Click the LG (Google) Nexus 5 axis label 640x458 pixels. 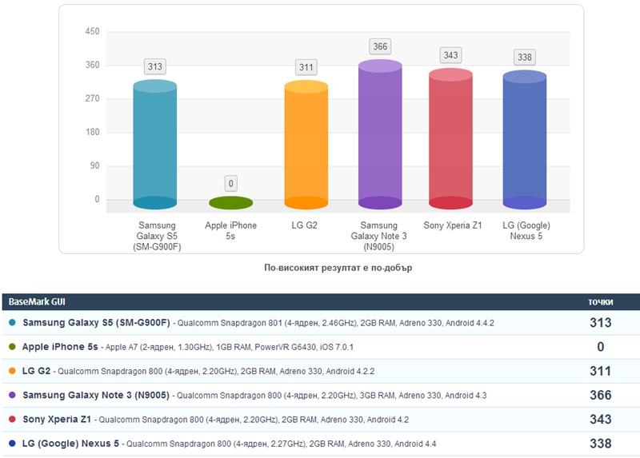coord(526,231)
